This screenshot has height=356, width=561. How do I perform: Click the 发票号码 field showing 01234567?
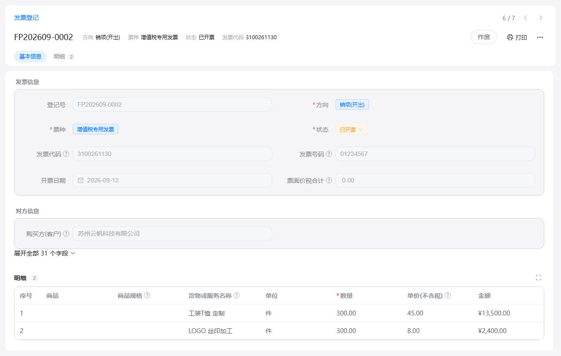[x=435, y=154]
